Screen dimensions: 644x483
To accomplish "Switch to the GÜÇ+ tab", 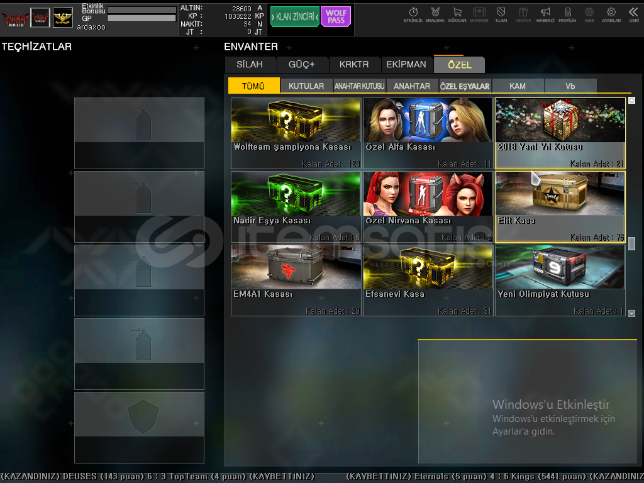I will (302, 65).
